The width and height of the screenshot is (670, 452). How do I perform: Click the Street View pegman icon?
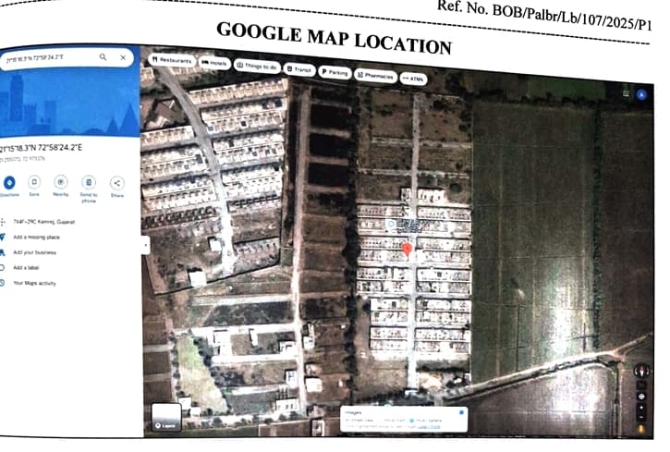pos(641,429)
